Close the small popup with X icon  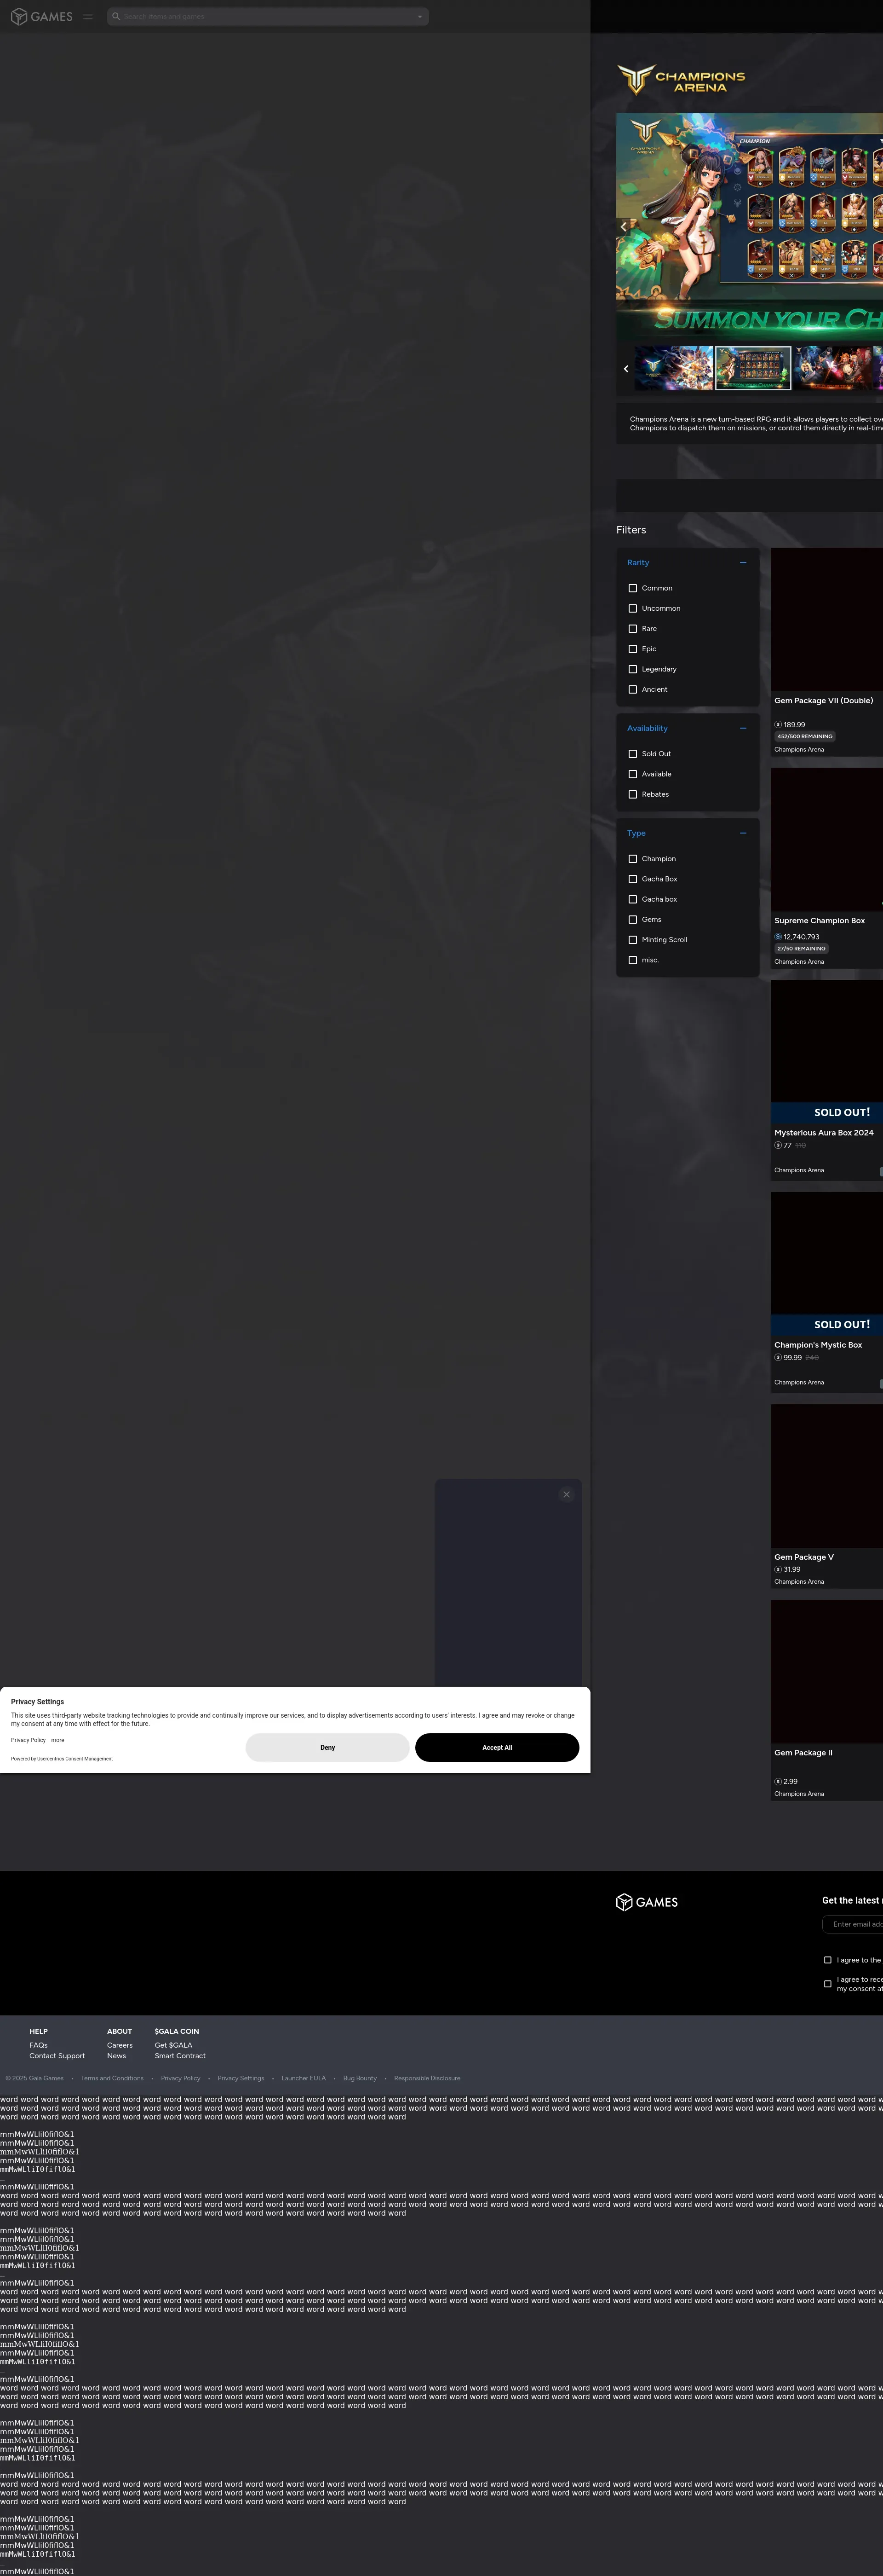point(566,1495)
